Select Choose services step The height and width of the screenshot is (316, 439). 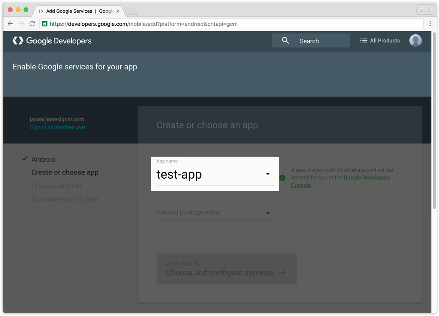57,186
